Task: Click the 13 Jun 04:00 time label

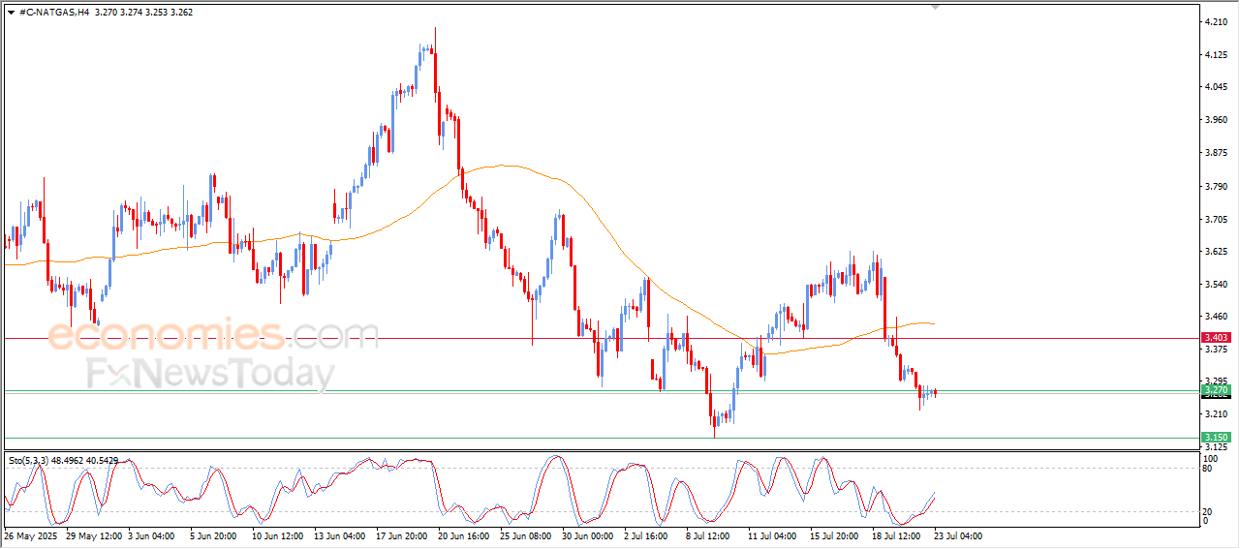Action: tap(341, 535)
